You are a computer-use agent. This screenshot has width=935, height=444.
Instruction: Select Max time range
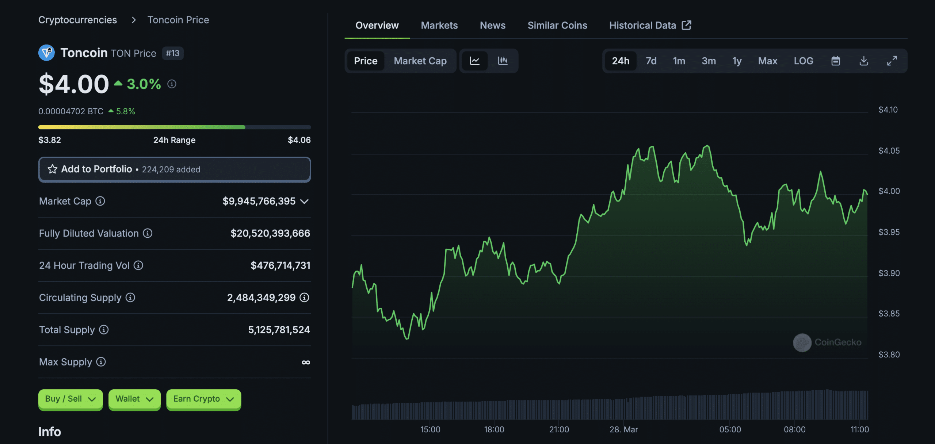coord(768,61)
